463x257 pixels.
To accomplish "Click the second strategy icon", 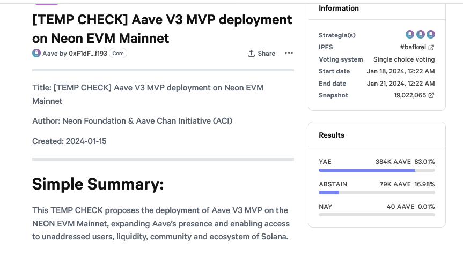I will click(420, 35).
